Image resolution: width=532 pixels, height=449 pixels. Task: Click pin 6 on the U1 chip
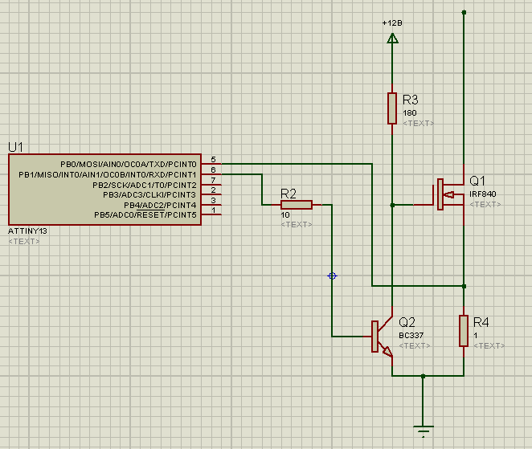[x=211, y=173]
